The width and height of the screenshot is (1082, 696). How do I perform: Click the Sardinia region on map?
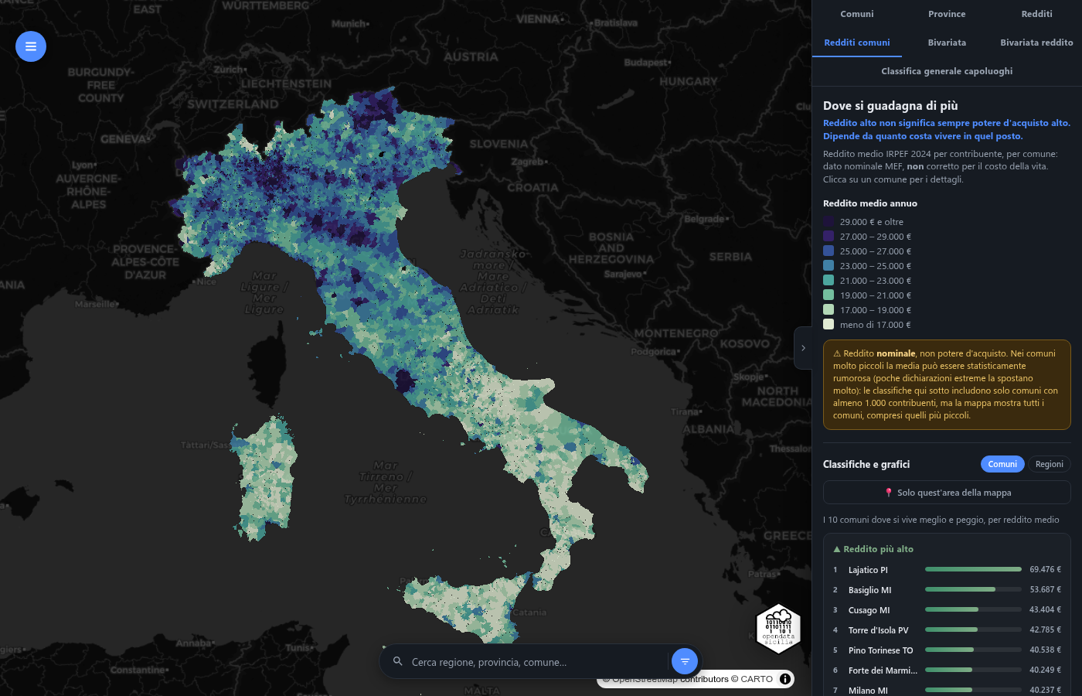pos(264,479)
